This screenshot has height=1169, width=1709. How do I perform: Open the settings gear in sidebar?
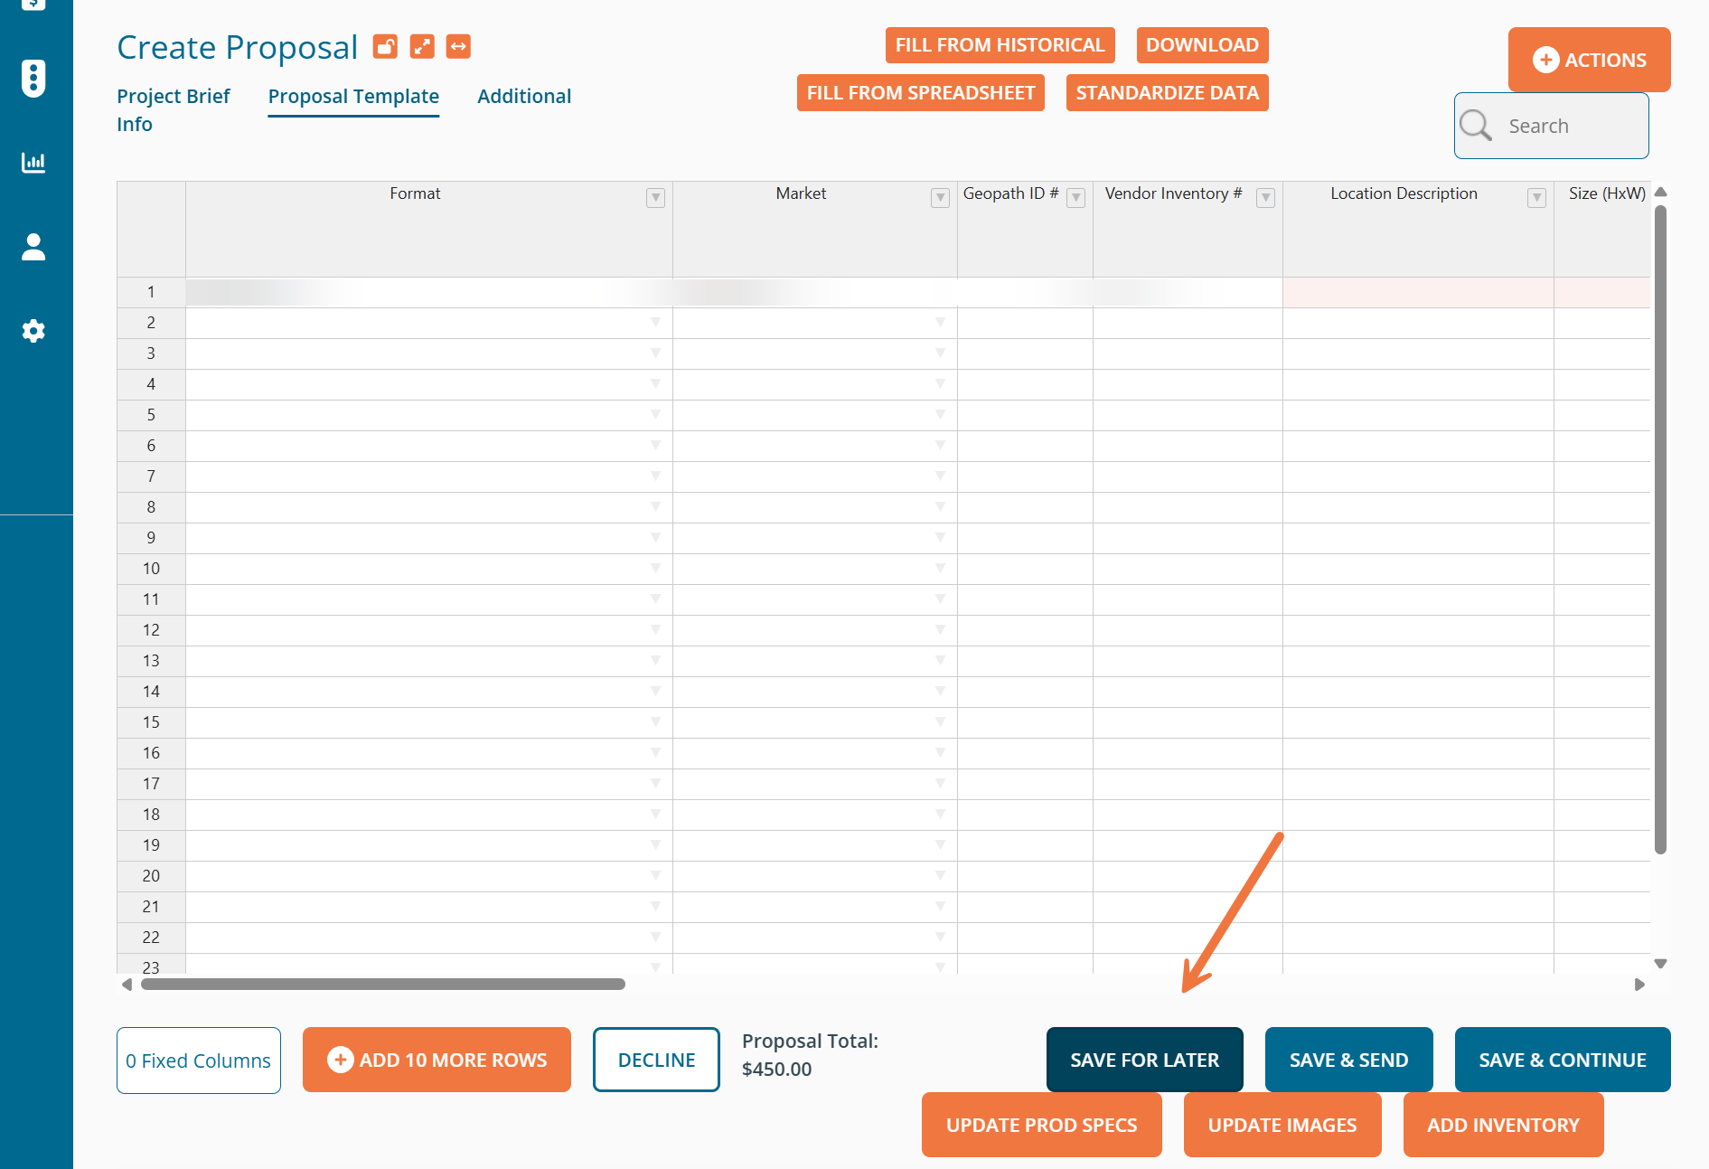point(33,331)
